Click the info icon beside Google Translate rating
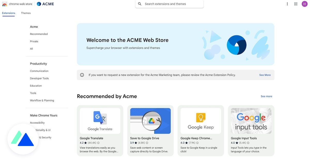 point(98,143)
